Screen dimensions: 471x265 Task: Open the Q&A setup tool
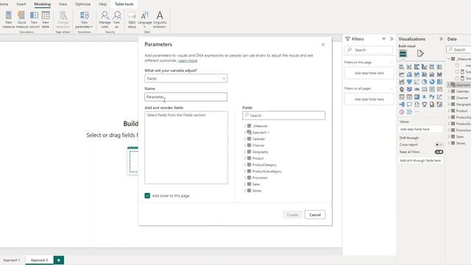tap(132, 19)
